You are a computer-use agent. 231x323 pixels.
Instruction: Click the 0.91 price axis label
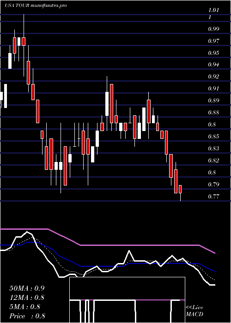(213, 89)
